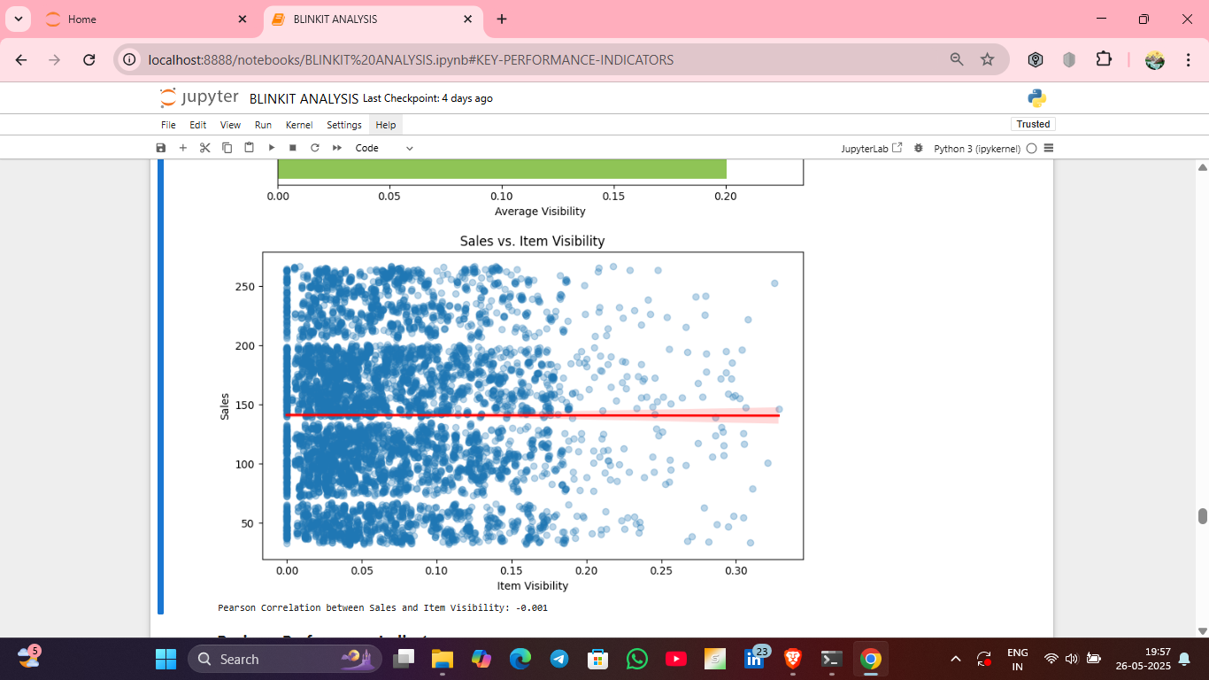
Task: Open the notifications bell in the taskbar
Action: [x=1184, y=659]
